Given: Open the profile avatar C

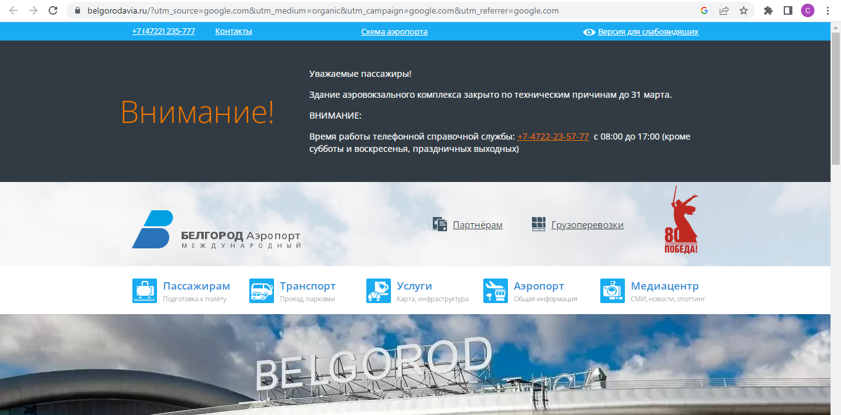Looking at the screenshot, I should [x=807, y=10].
